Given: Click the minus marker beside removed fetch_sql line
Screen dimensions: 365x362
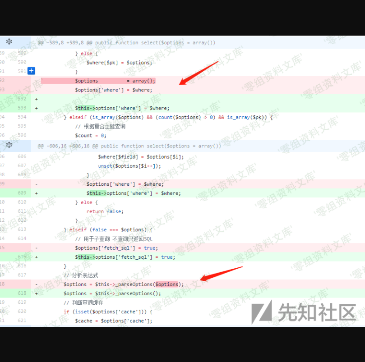Looking at the screenshot, I should 36,248.
